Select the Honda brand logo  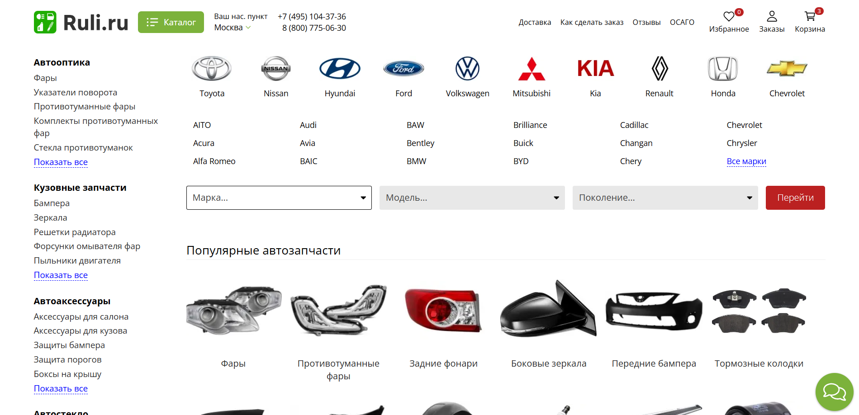click(x=723, y=69)
